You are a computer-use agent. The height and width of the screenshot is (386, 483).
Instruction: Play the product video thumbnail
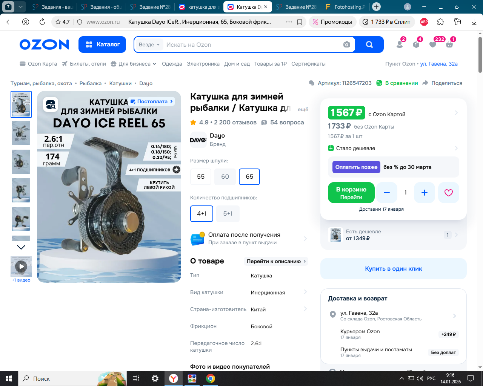[21, 267]
